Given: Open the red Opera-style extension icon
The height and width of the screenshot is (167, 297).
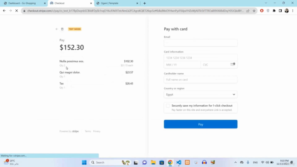Looking at the screenshot, I should point(262,11).
